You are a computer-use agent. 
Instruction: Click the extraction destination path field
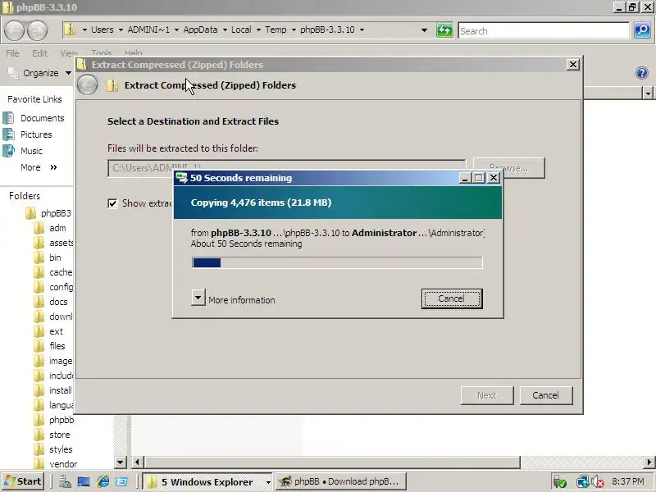286,168
